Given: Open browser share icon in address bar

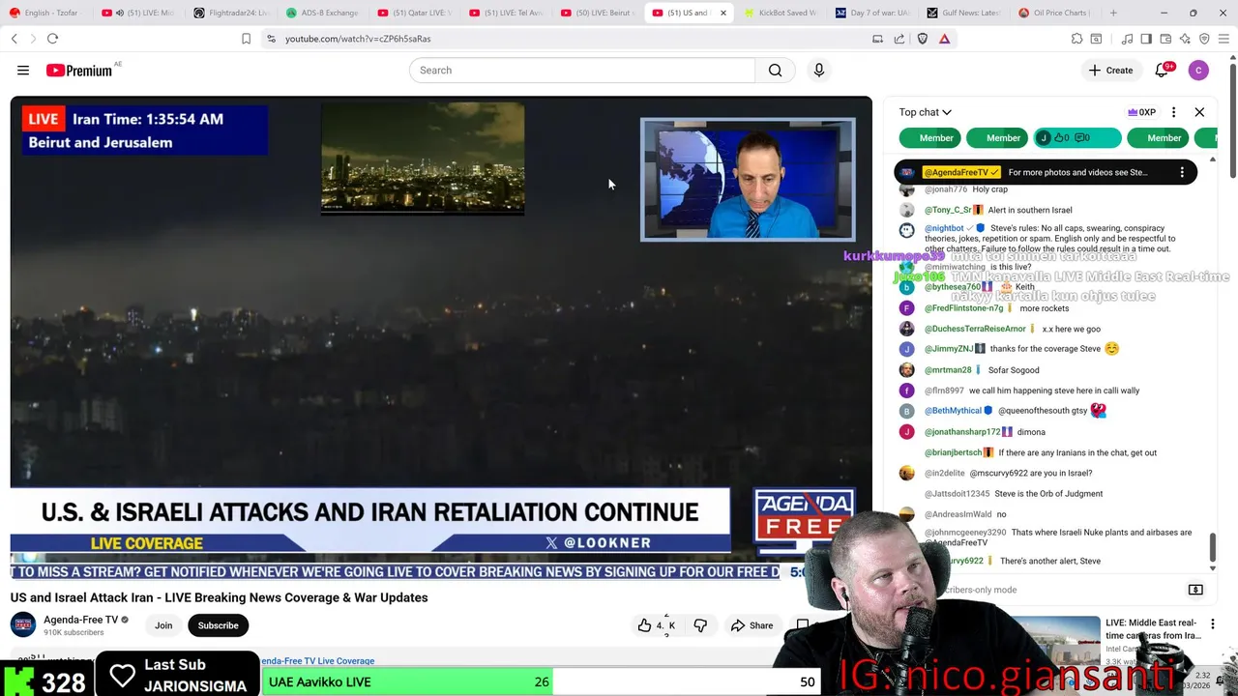Looking at the screenshot, I should click(899, 39).
